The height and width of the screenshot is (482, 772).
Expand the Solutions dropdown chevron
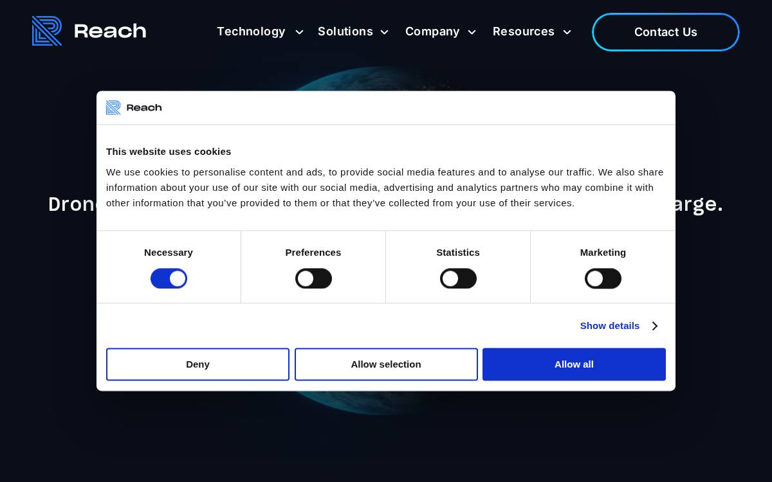pos(385,32)
